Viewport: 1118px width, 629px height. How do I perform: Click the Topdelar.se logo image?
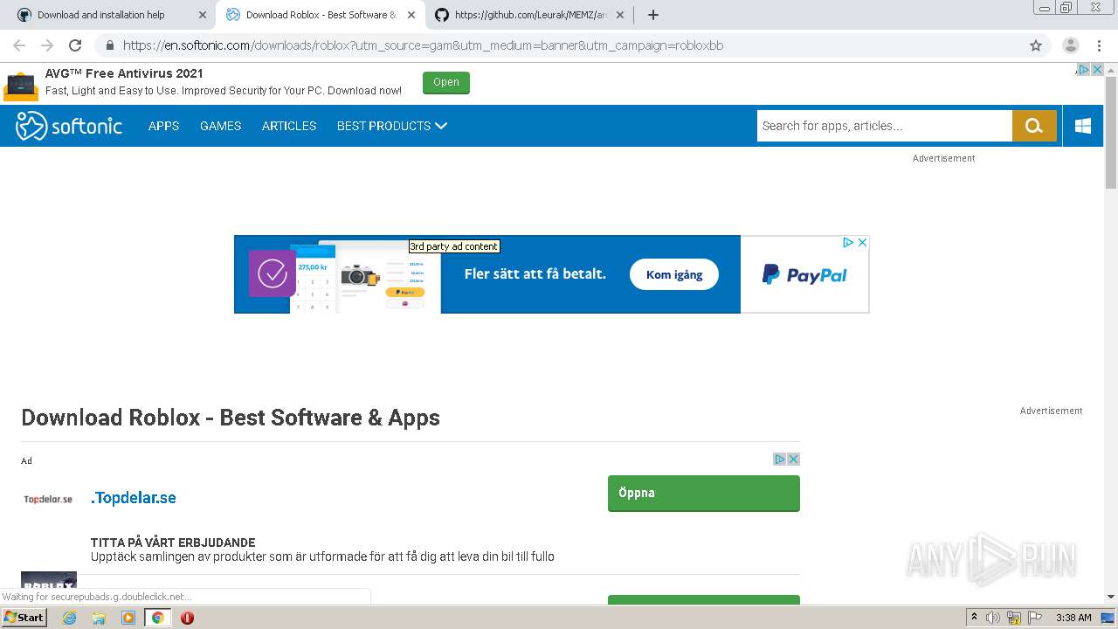pos(48,499)
